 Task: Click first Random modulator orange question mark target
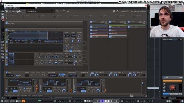point(71,90)
